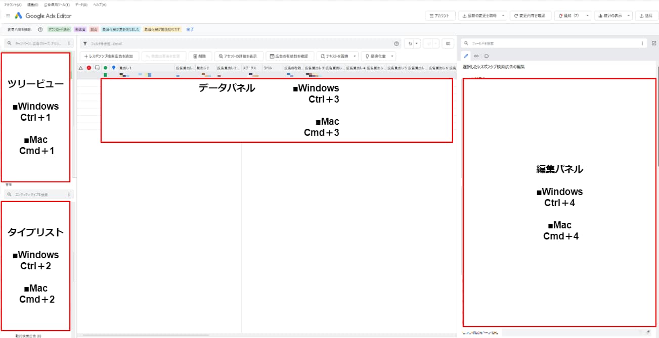Open the アカウント(A) menu

[x=13, y=5]
